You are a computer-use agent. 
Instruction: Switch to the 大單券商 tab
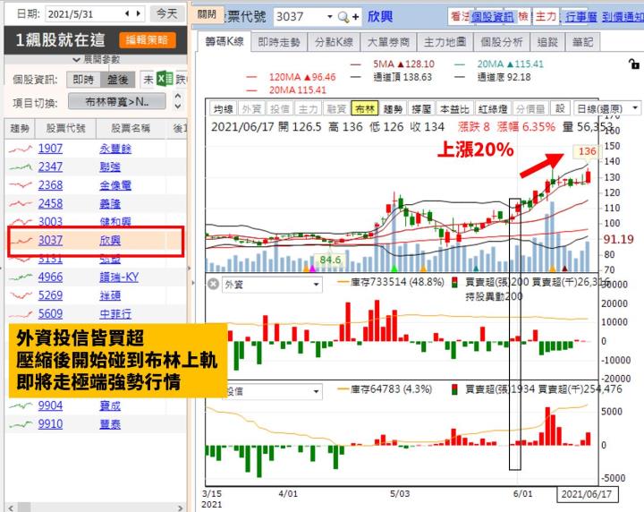(388, 42)
